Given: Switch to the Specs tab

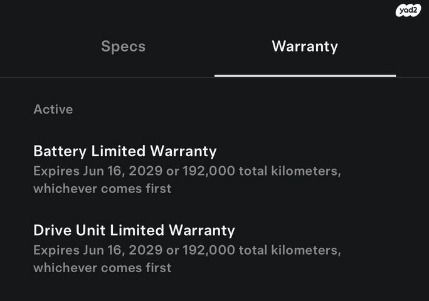Looking at the screenshot, I should 123,46.
